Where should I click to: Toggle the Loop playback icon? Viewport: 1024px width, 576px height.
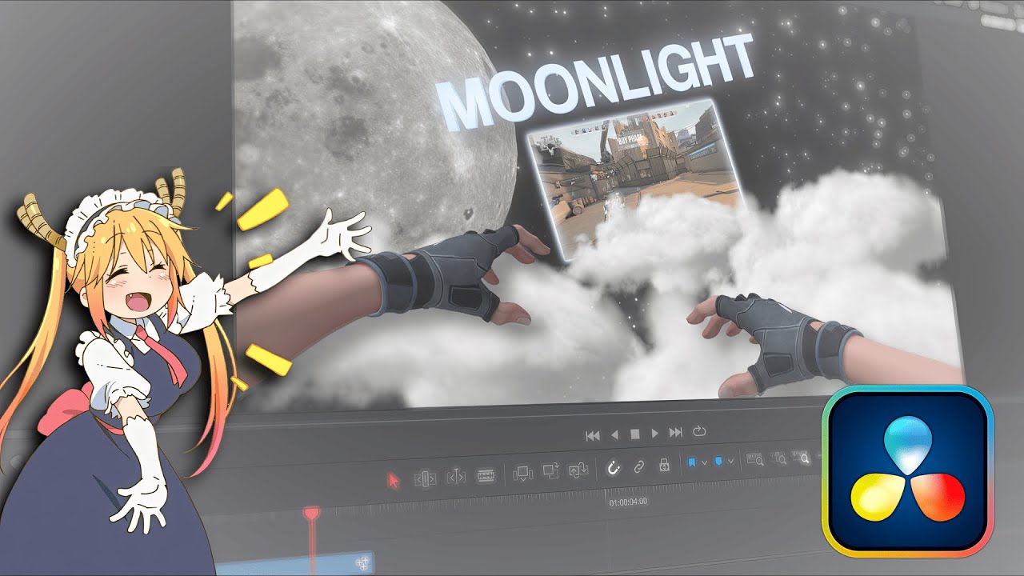(x=699, y=430)
